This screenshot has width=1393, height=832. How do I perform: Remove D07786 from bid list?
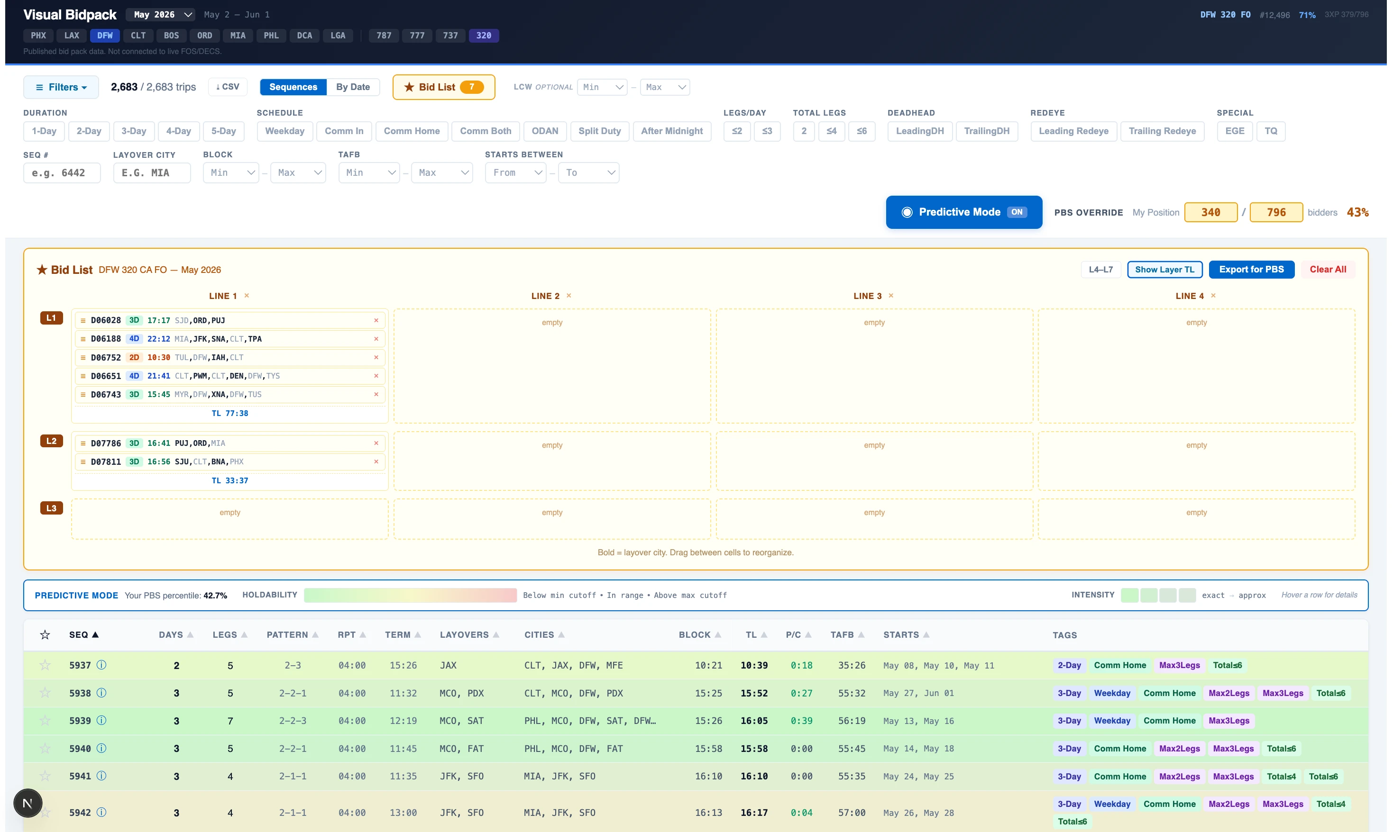point(376,443)
